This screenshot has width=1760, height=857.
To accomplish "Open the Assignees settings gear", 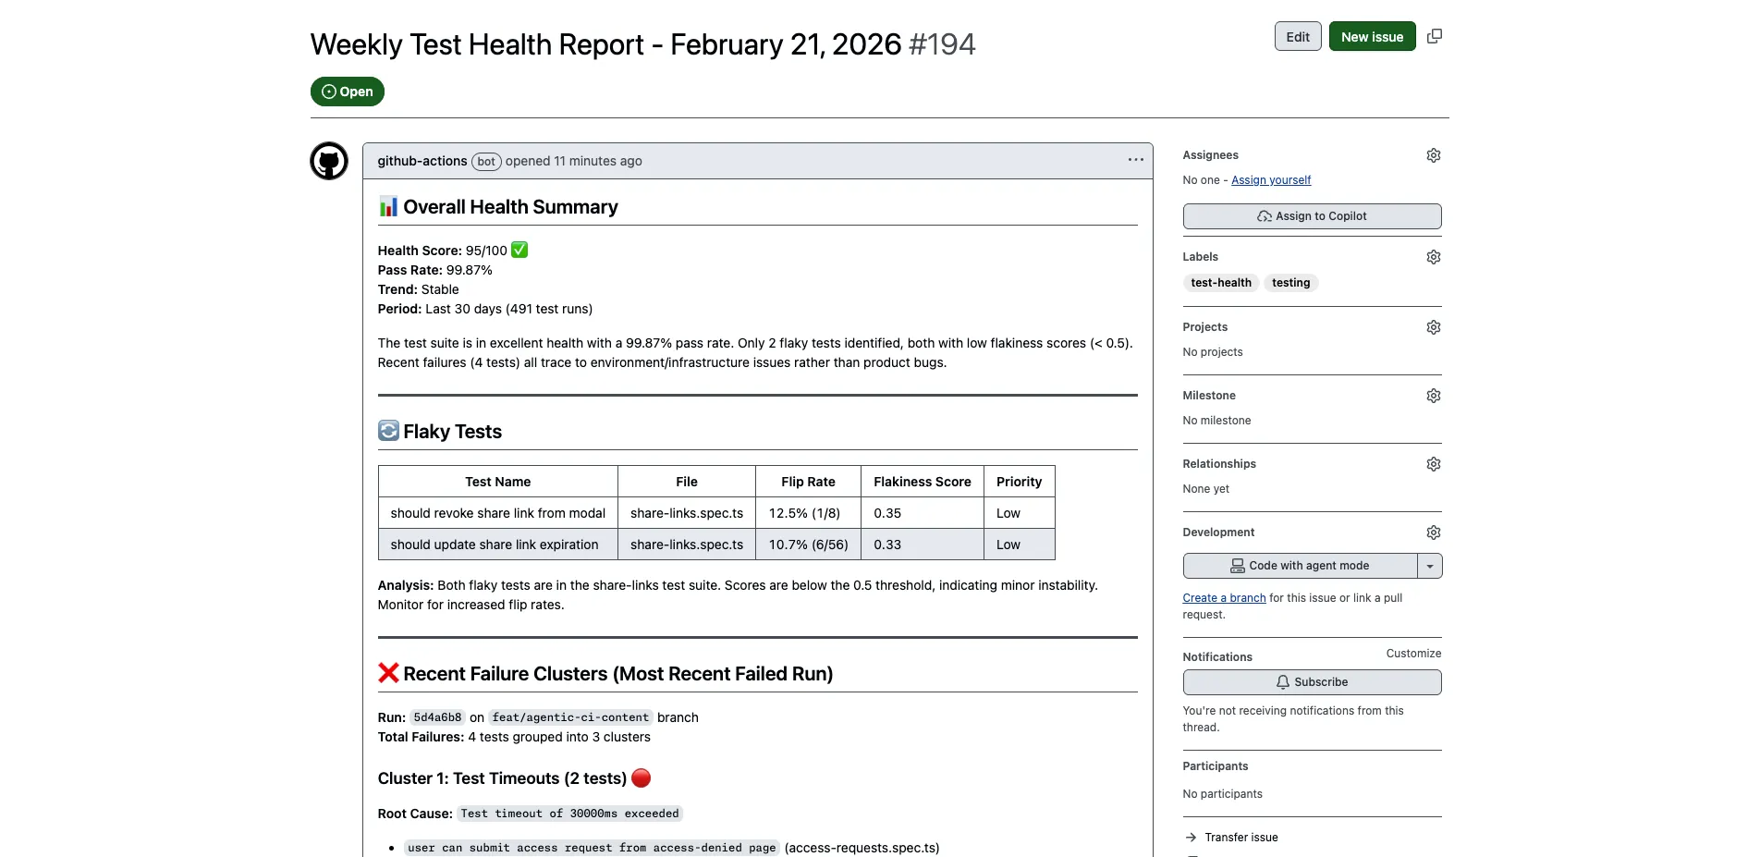I will pos(1433,155).
